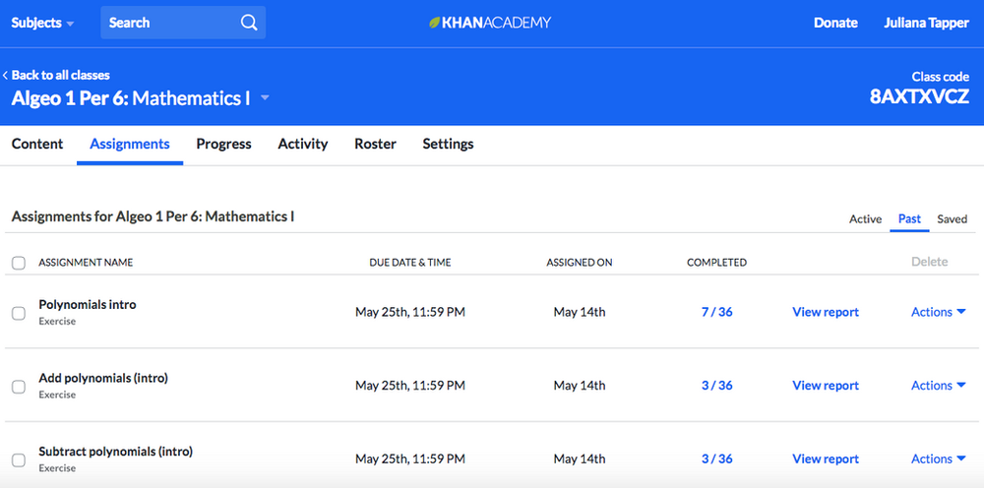Click into the Search field
The image size is (984, 488).
(x=167, y=23)
